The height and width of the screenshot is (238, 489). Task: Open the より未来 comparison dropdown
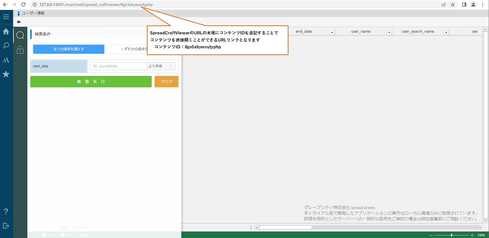click(161, 66)
